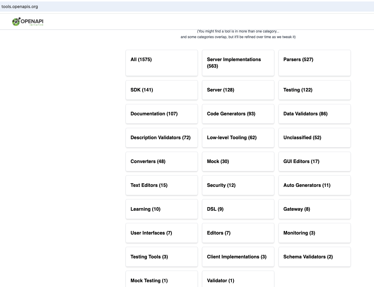Open Server Implementations (563) category
Image resolution: width=374 pixels, height=287 pixels.
coord(238,63)
